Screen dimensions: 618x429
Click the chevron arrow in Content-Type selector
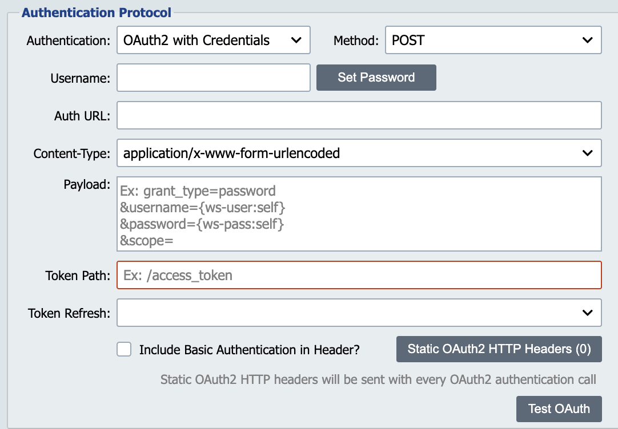click(587, 153)
